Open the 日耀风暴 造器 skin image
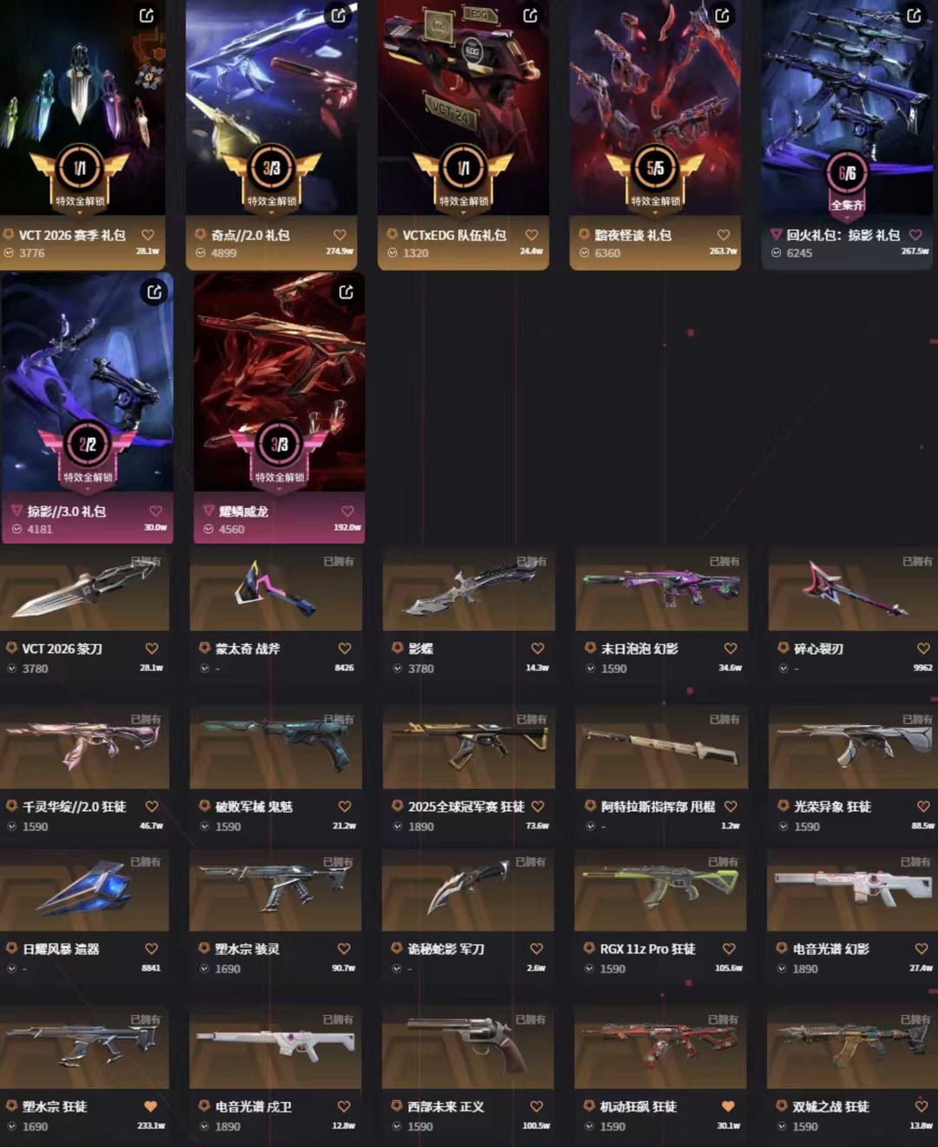This screenshot has width=938, height=1147. (84, 890)
